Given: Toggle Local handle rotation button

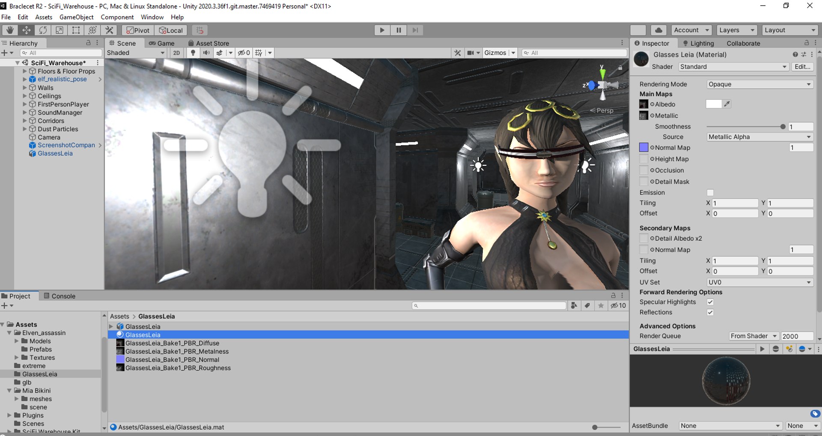Looking at the screenshot, I should click(x=171, y=30).
